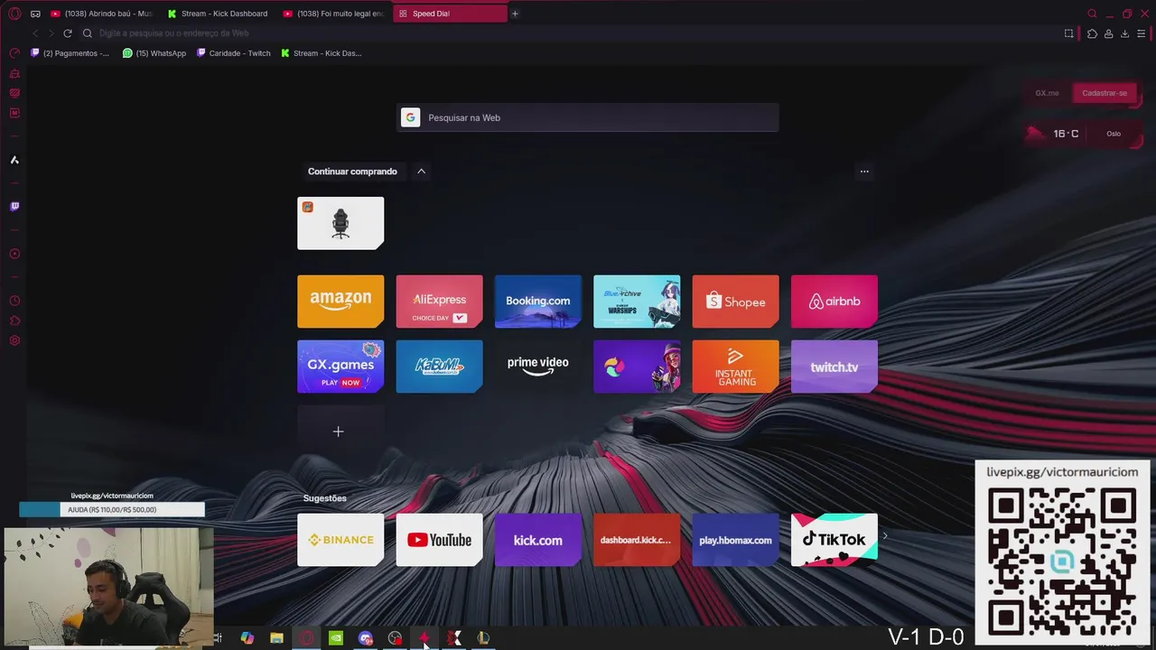Open the Instant Gaming speed dial tile
Viewport: 1156px width, 650px height.
click(x=735, y=367)
